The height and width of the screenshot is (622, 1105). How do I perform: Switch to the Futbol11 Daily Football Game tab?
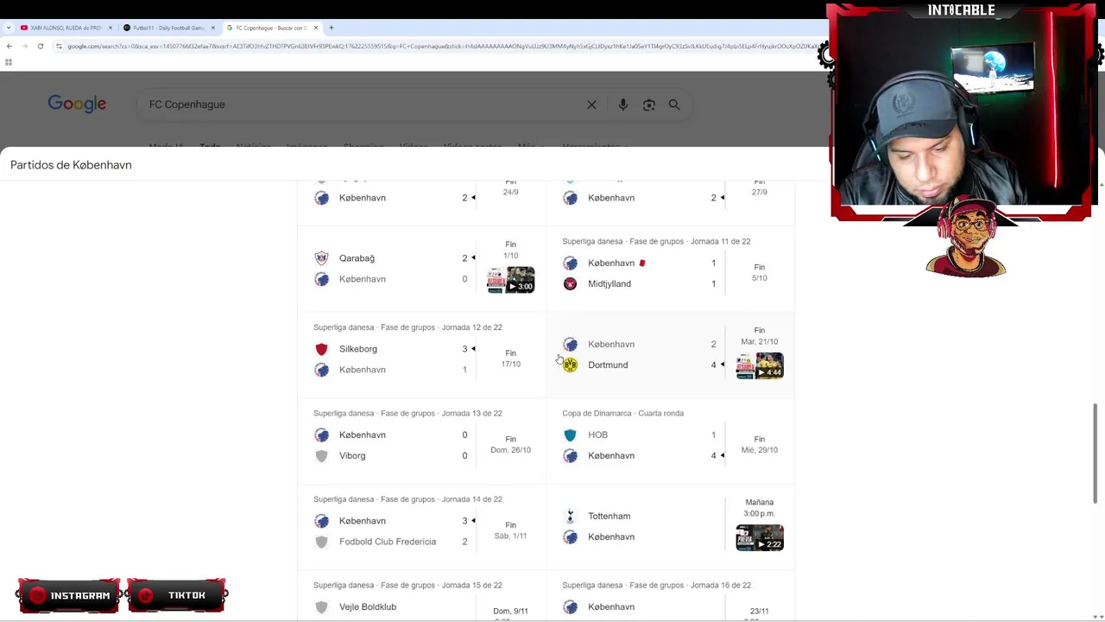(168, 28)
